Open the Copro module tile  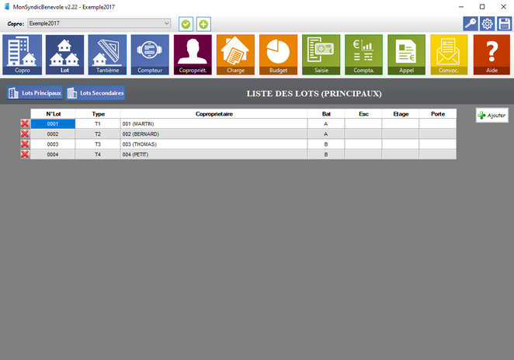(x=23, y=54)
